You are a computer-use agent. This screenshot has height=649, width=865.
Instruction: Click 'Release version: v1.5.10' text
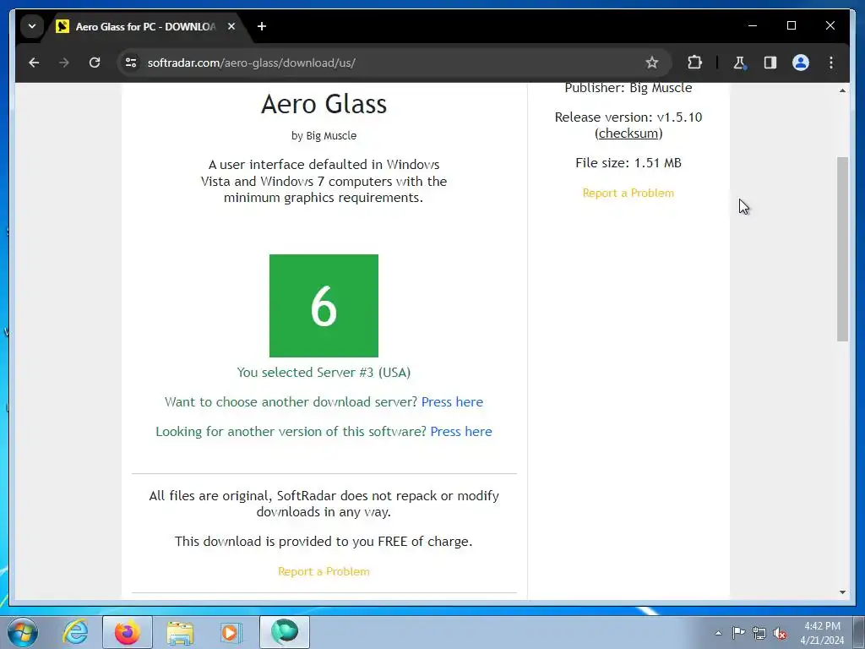[628, 117]
